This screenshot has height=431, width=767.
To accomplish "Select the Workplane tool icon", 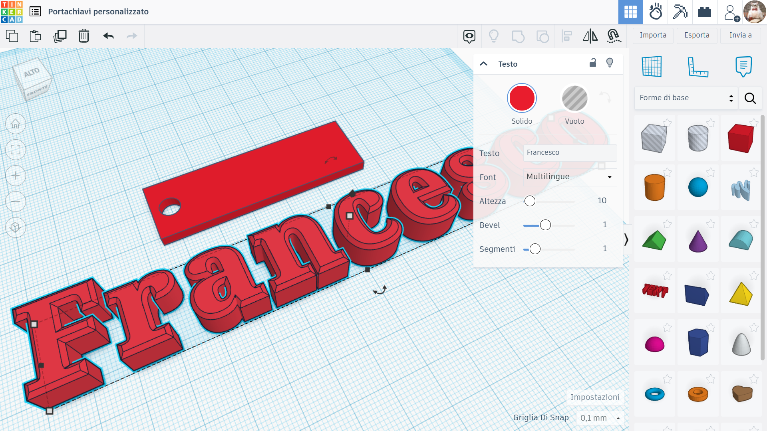I will point(652,66).
